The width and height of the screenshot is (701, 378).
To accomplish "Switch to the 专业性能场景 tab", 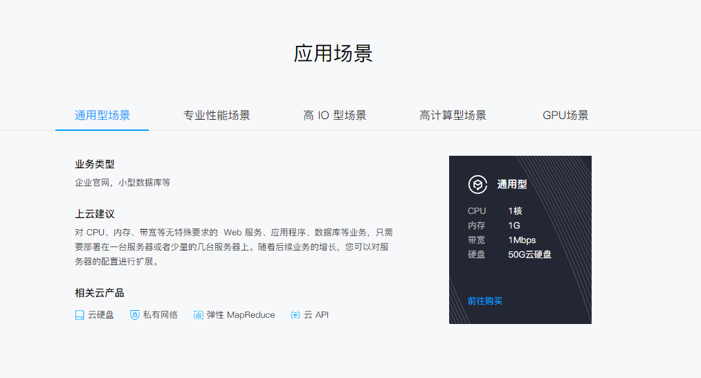I will [x=217, y=116].
